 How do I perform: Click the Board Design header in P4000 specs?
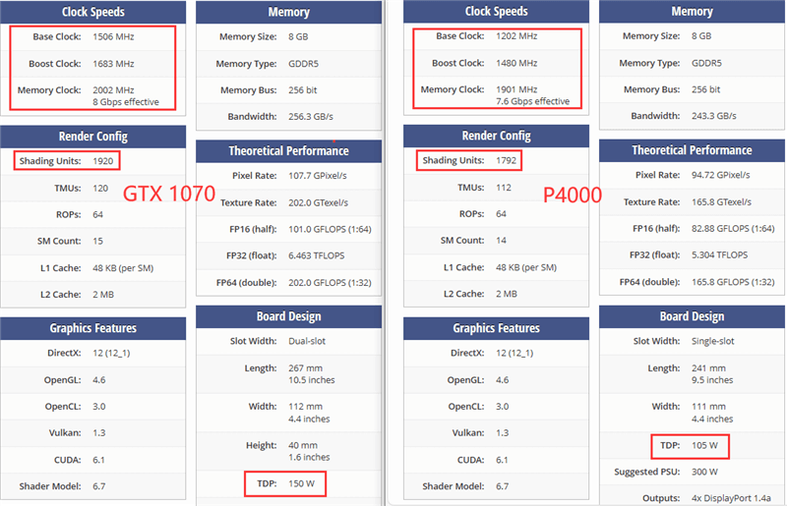coord(692,316)
